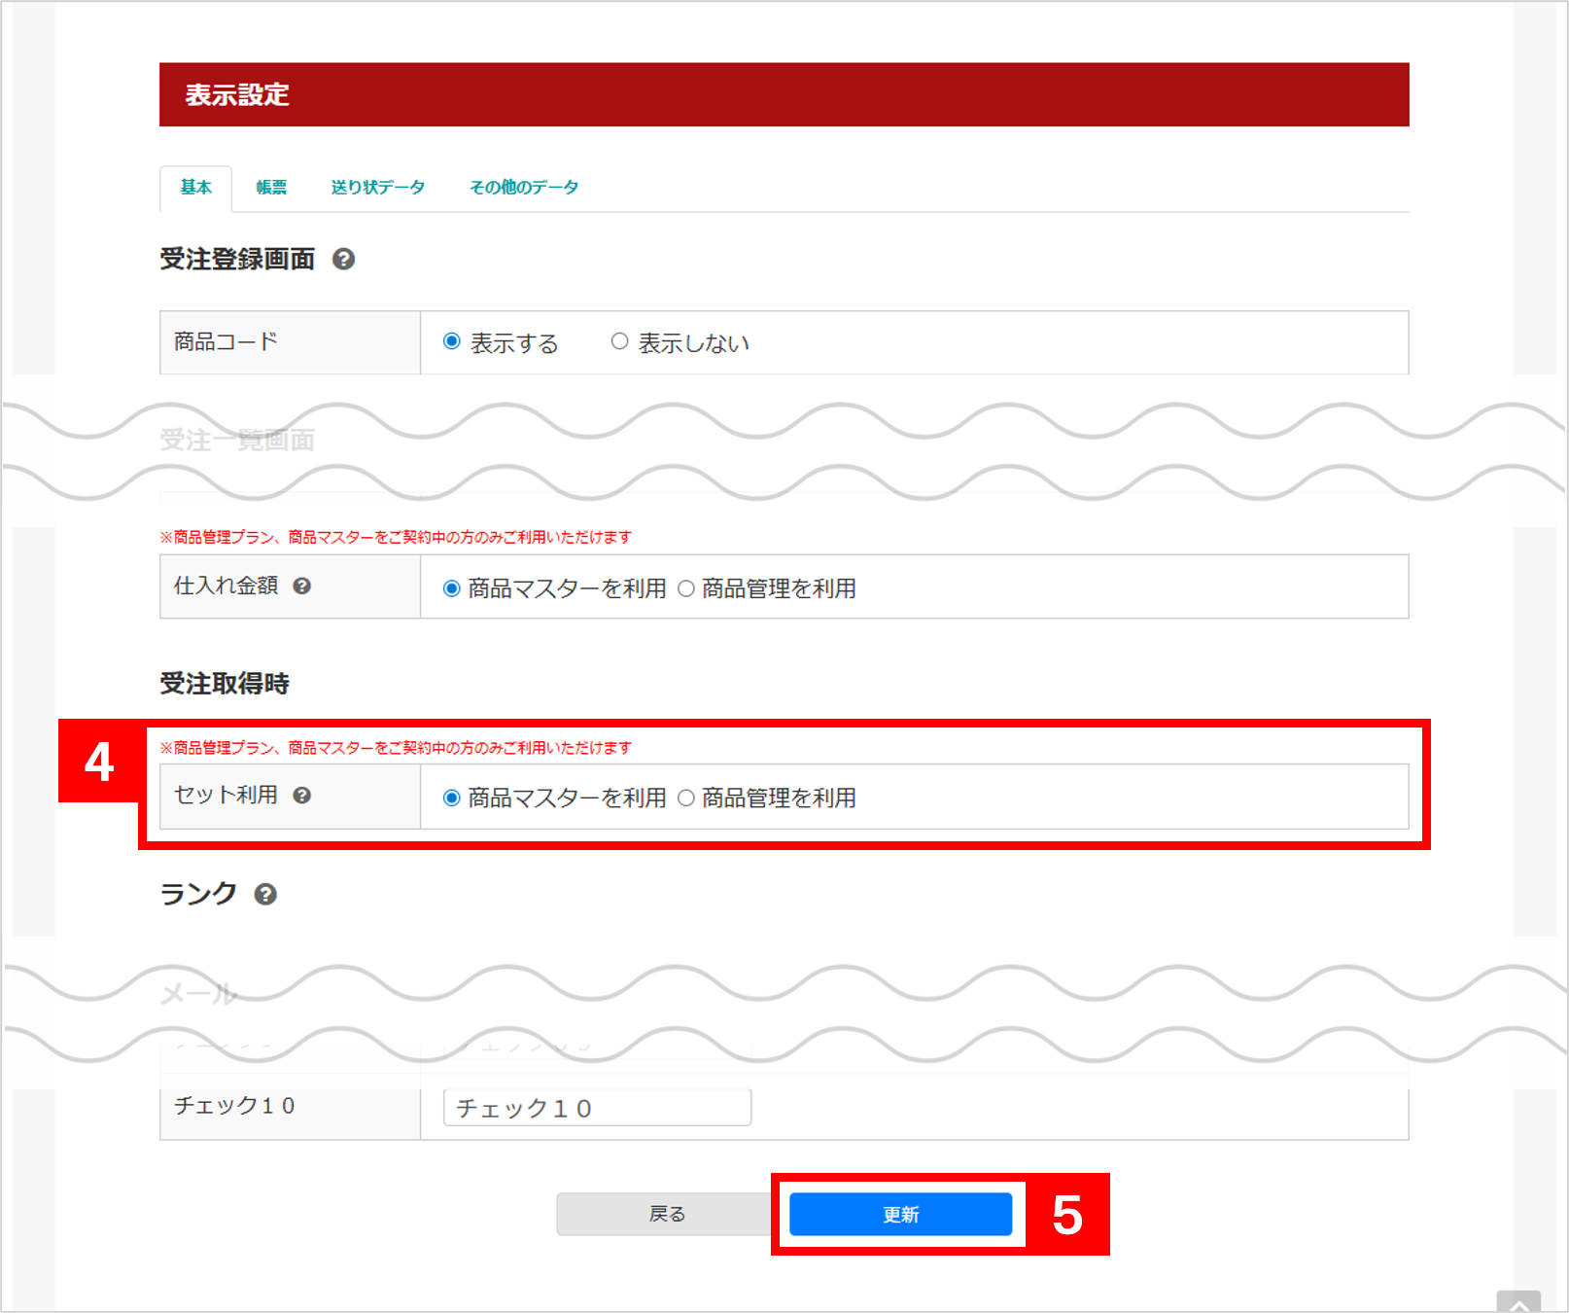Click the scroll-to-top arrow icon

(x=1517, y=1302)
